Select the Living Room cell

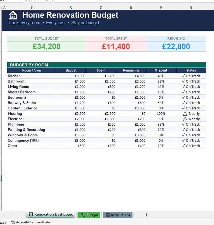(x=32, y=86)
